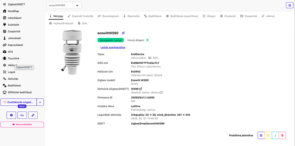Screen dimensions: 295x146
Task: Click the top-right panel layout icon
Action: click(289, 5)
